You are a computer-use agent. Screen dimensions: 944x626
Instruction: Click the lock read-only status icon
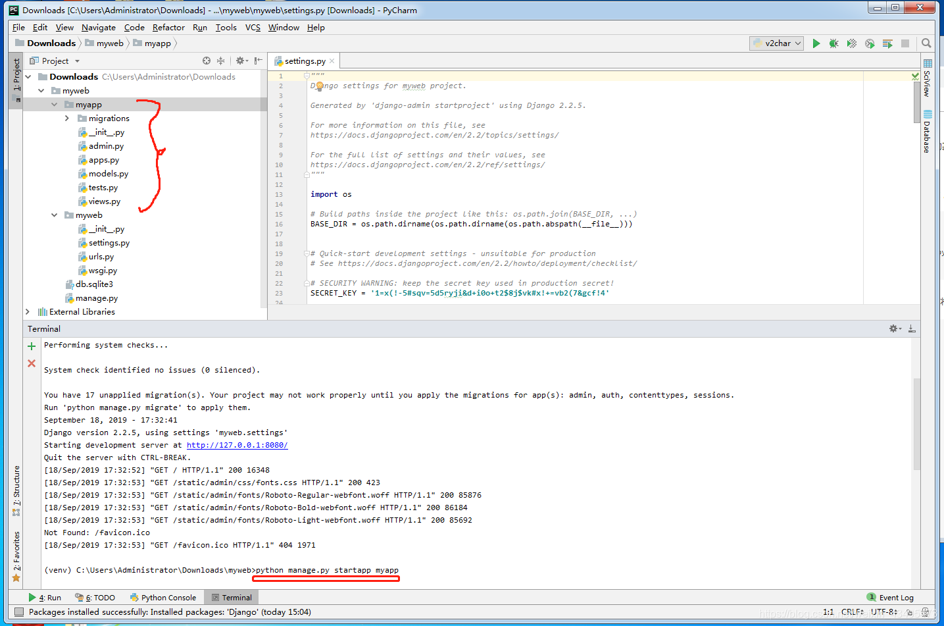click(910, 612)
